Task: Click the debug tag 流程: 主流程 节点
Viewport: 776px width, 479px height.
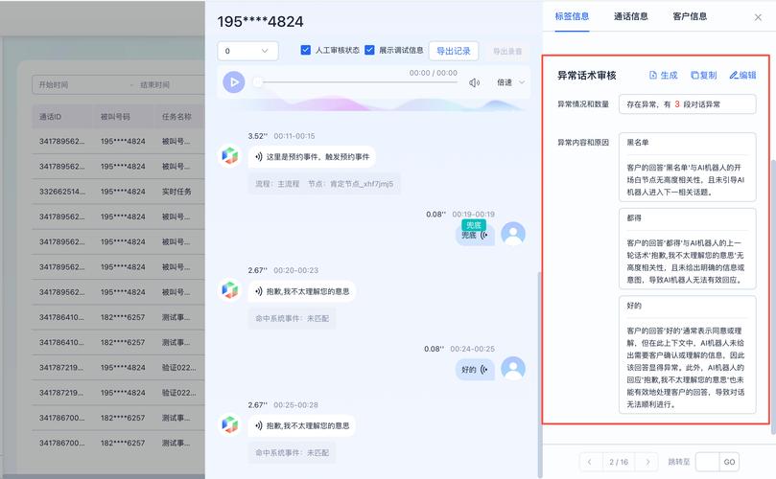Action: pos(324,184)
